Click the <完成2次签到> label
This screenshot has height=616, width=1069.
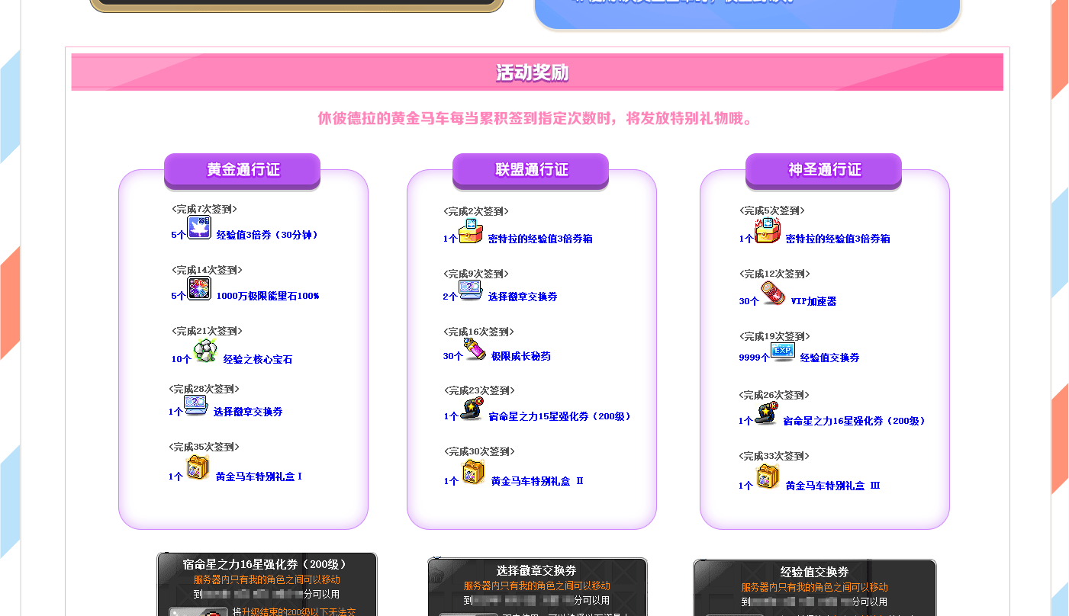tap(475, 211)
